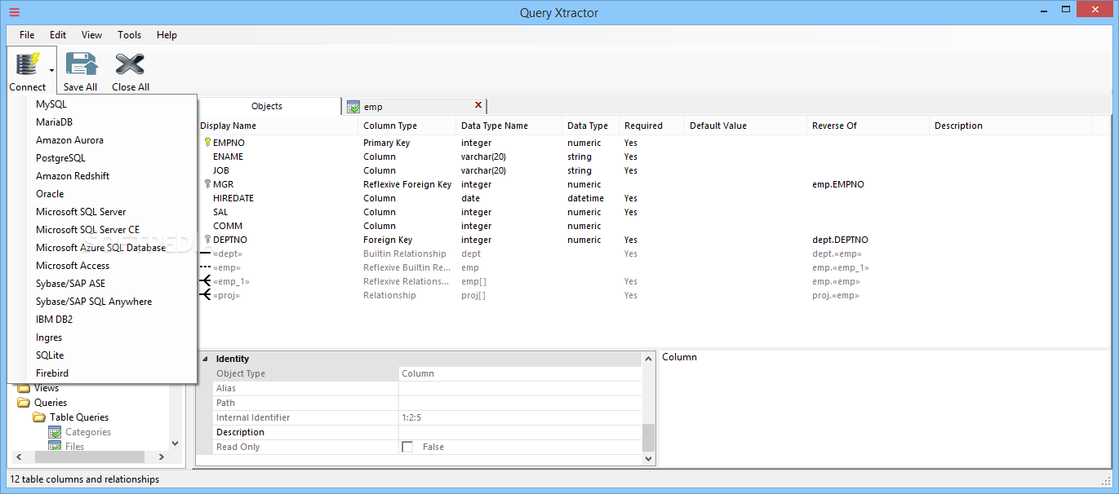Choose Microsoft Azure SQL Database connection
This screenshot has width=1119, height=494.
(x=102, y=248)
